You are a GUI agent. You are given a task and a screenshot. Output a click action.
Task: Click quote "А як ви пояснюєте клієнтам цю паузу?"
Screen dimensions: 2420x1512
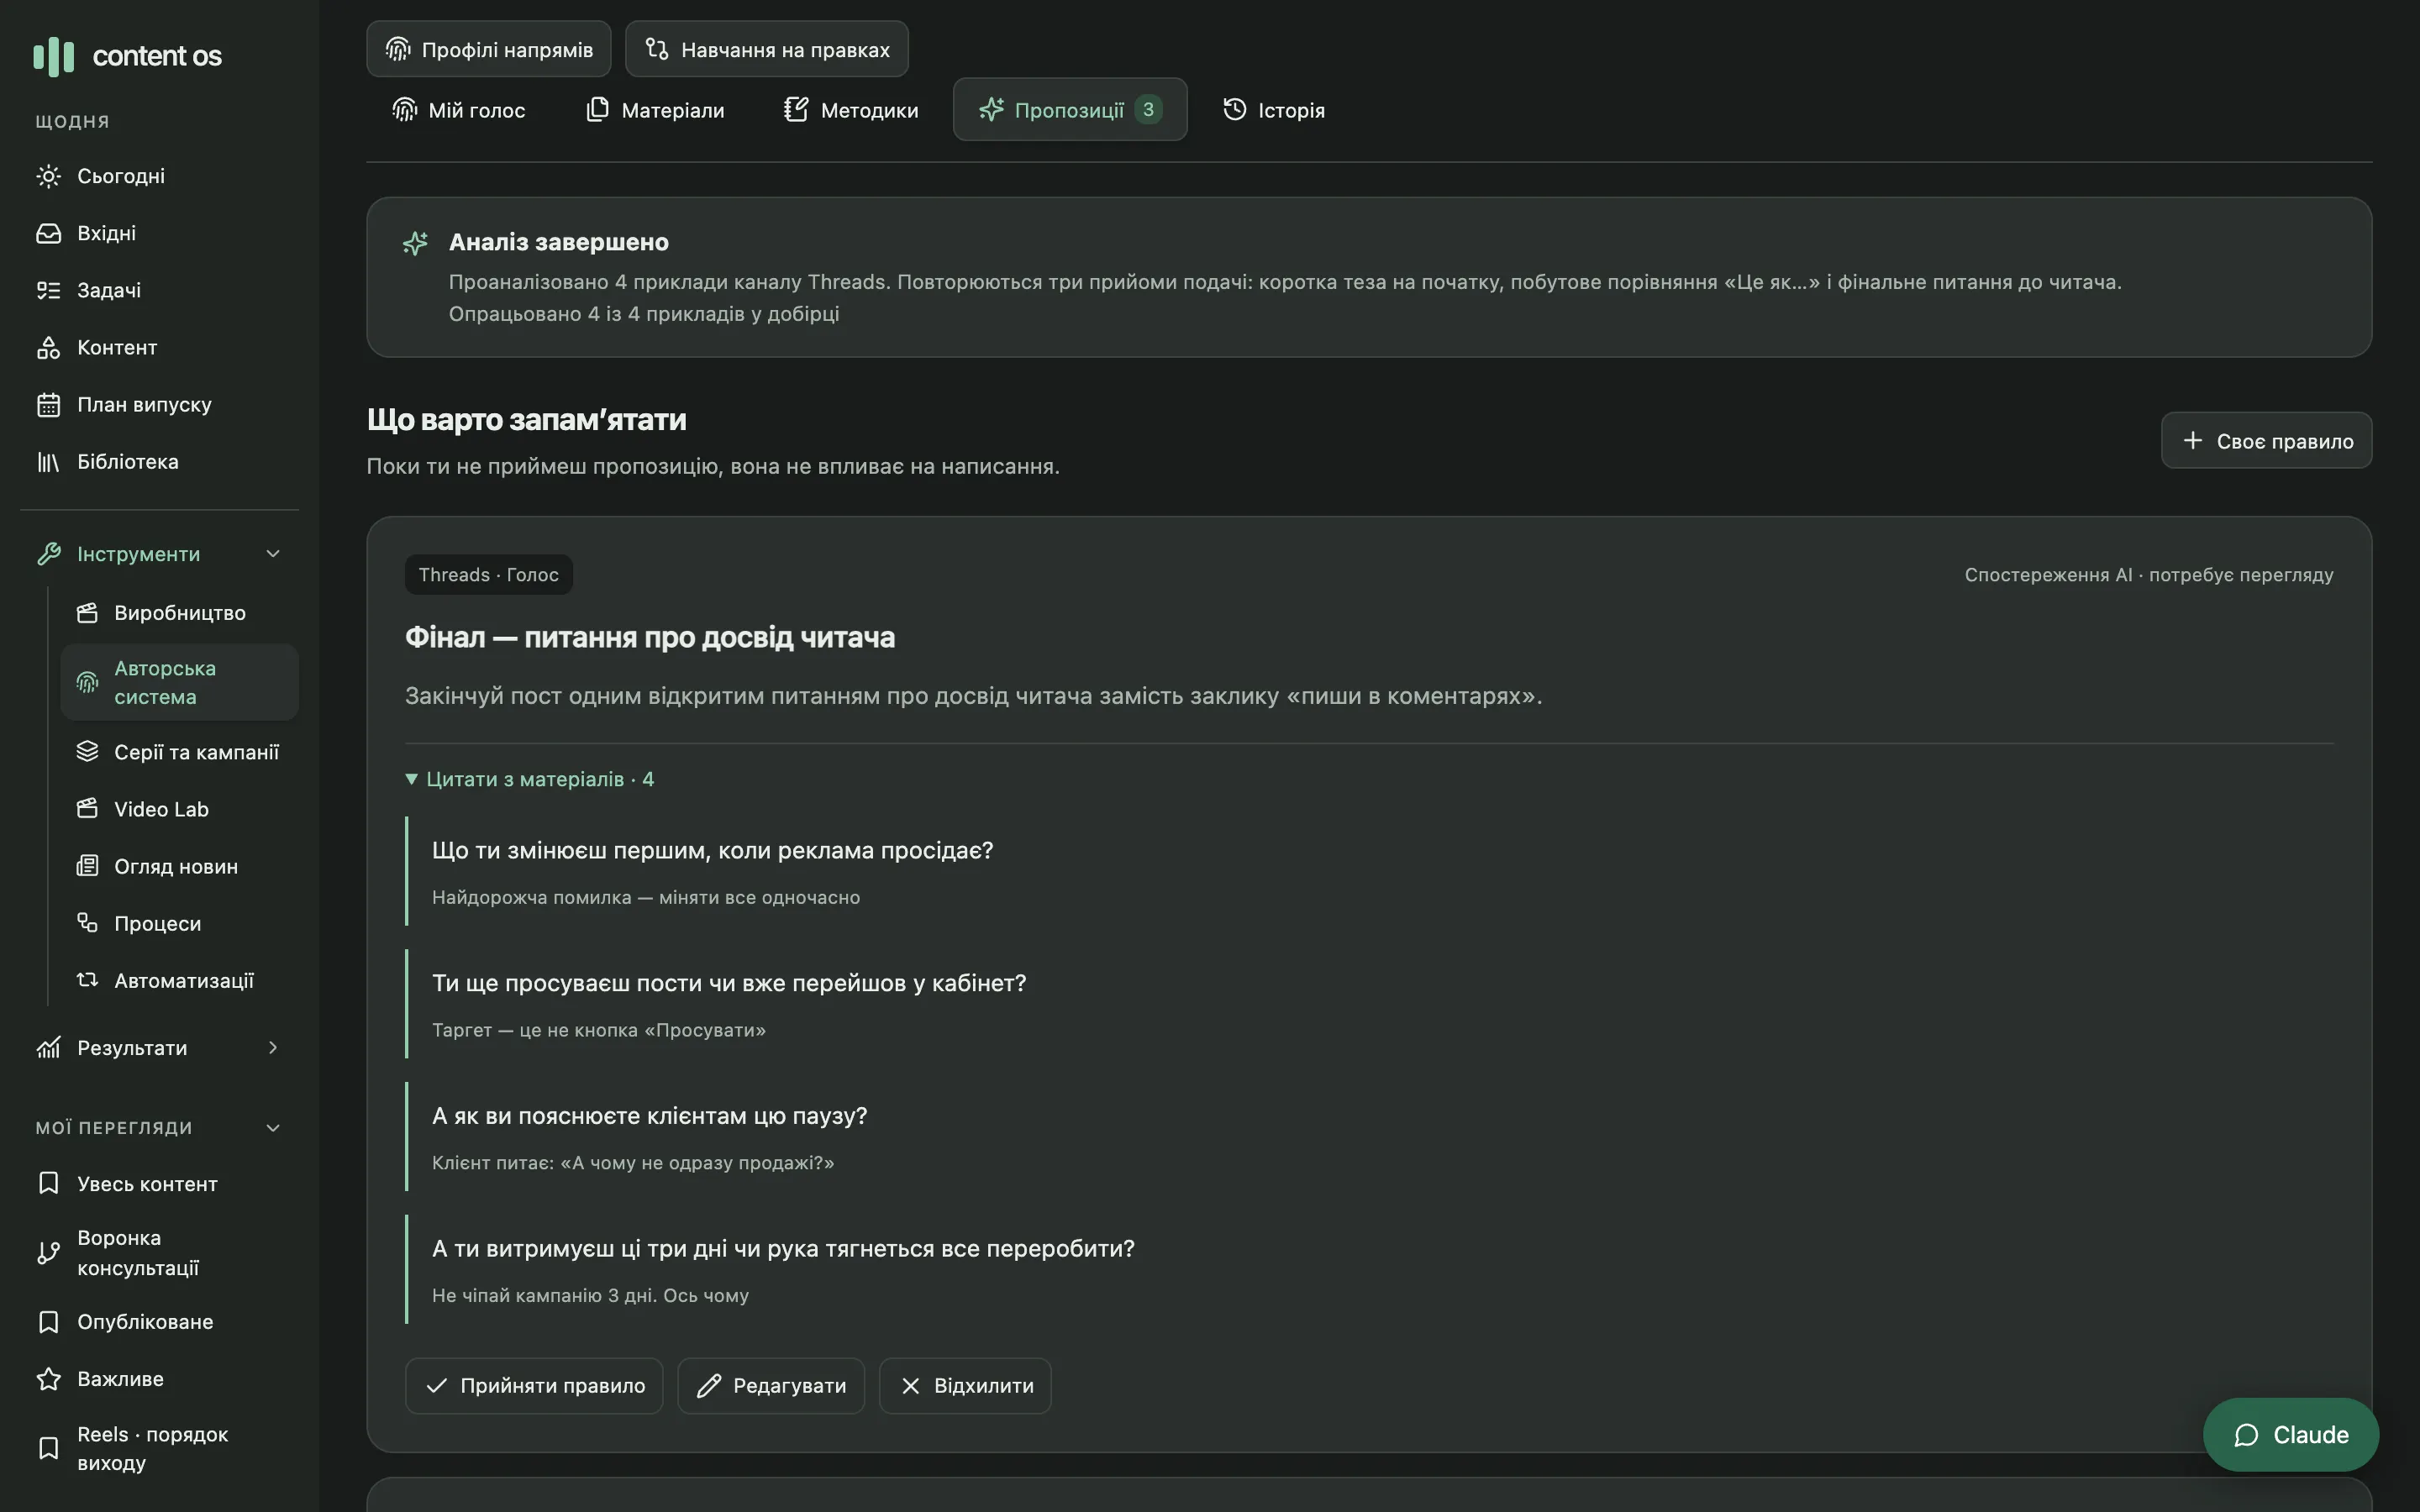[649, 1115]
